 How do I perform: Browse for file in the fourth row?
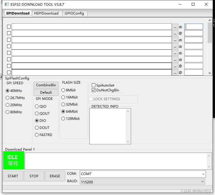click(x=175, y=46)
